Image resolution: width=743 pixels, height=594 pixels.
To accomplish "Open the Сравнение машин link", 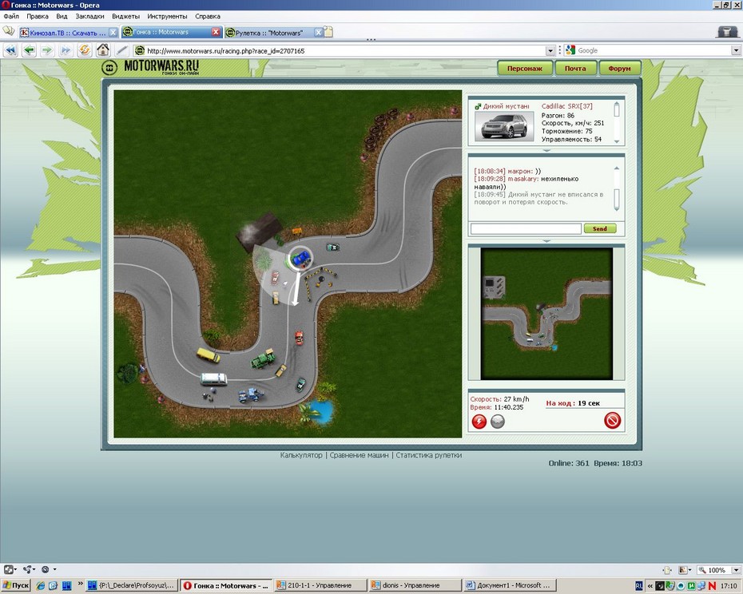I will point(360,455).
